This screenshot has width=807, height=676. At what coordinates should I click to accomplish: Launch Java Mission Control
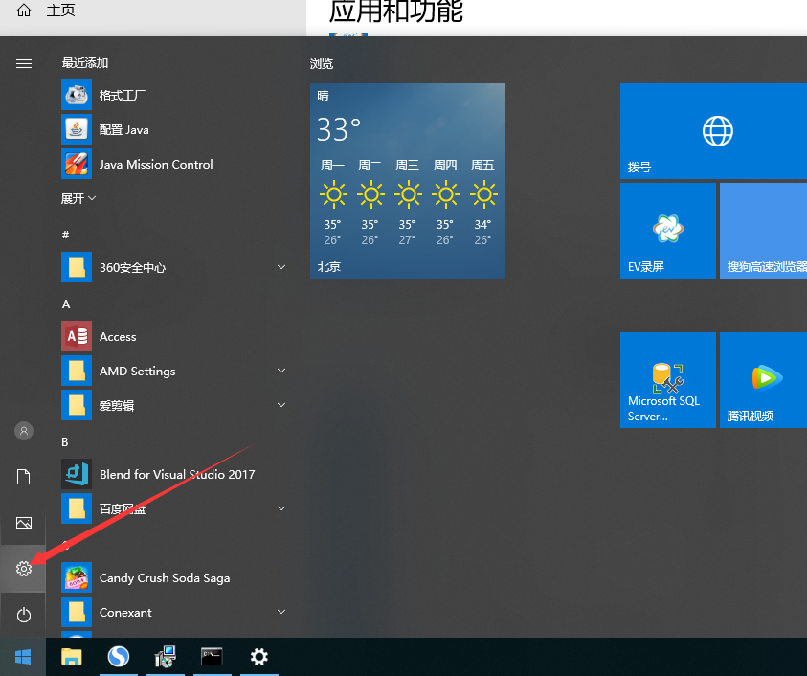(x=173, y=164)
